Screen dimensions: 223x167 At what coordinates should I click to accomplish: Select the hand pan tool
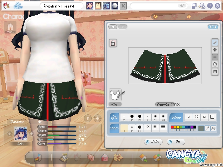pyautogui.click(x=215, y=64)
